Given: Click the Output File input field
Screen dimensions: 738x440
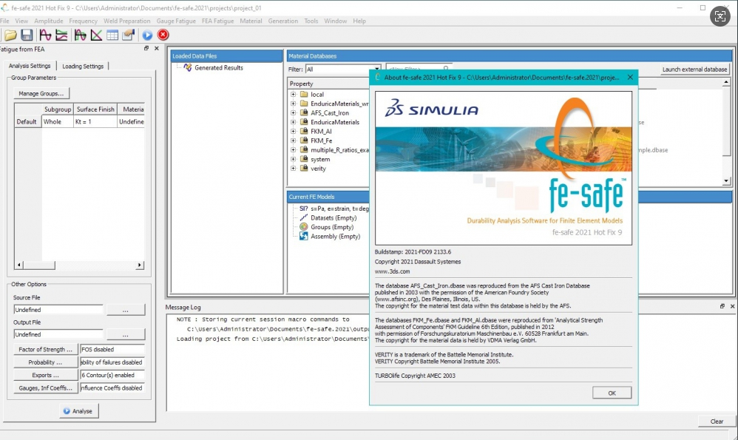Looking at the screenshot, I should (58, 334).
